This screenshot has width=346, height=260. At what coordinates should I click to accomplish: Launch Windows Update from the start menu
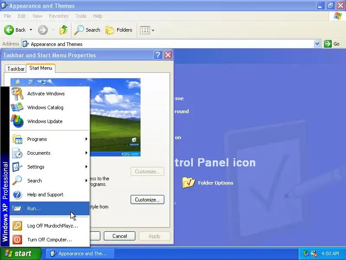pos(50,121)
